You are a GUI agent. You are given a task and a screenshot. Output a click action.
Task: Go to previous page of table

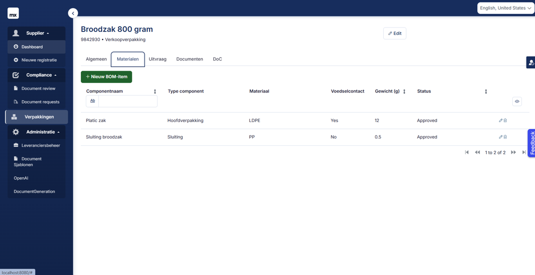click(x=477, y=153)
